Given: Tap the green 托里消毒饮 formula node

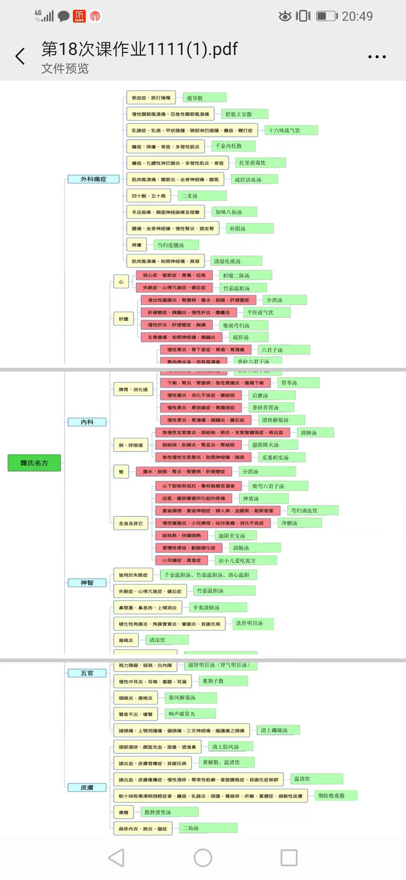Looking at the screenshot, I should point(261,163).
